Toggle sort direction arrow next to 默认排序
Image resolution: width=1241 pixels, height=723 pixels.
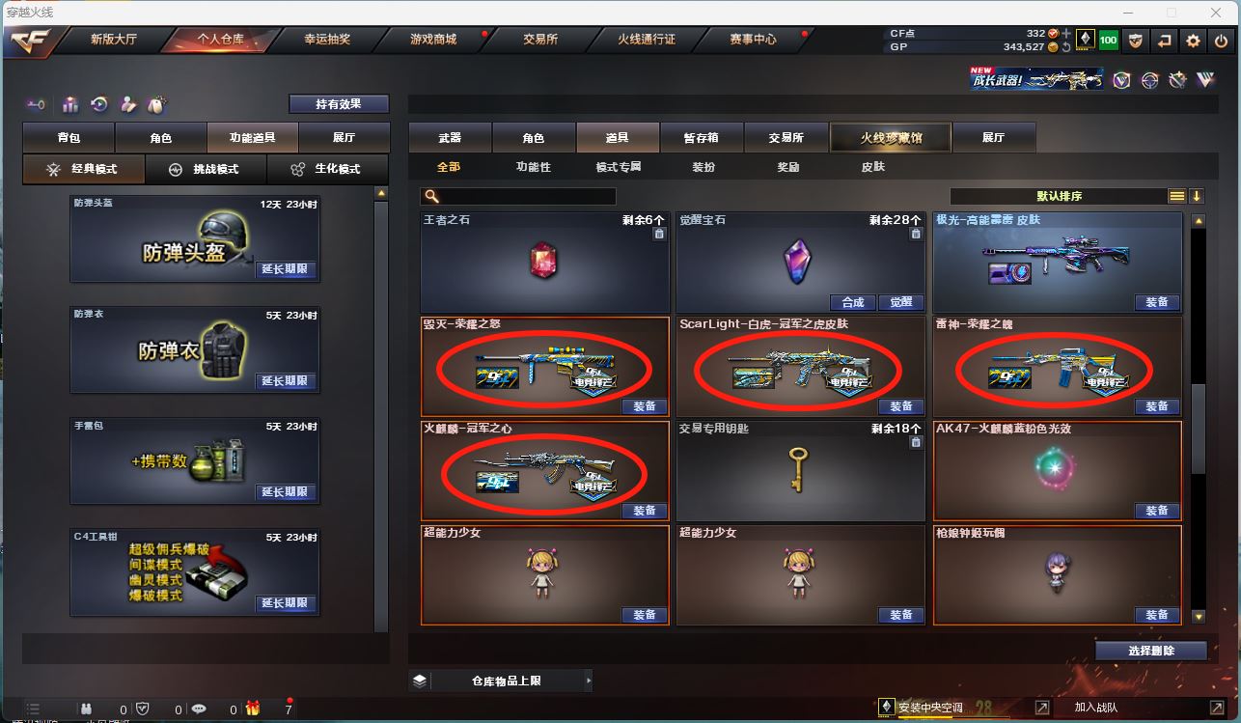(1197, 196)
